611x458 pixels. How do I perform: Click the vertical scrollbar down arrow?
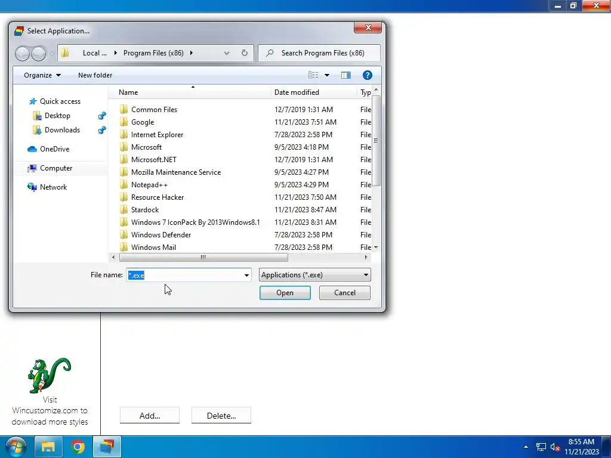pos(376,247)
